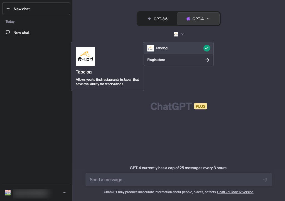
Task: Click the plus icon for New chat
Action: (8, 9)
